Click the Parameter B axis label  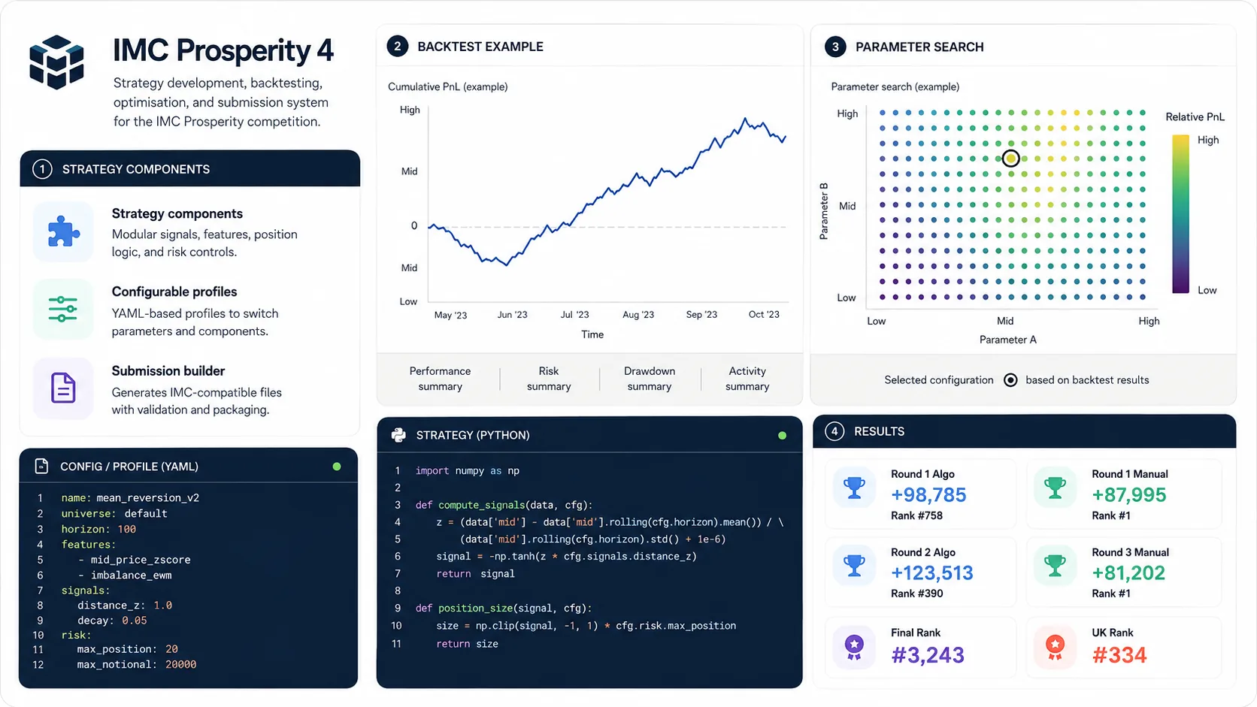point(824,211)
